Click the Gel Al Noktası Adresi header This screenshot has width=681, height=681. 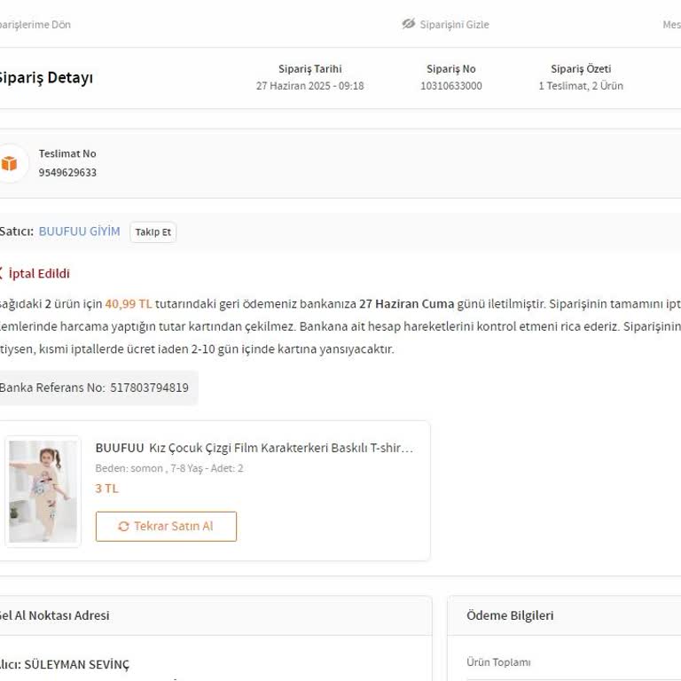(55, 615)
